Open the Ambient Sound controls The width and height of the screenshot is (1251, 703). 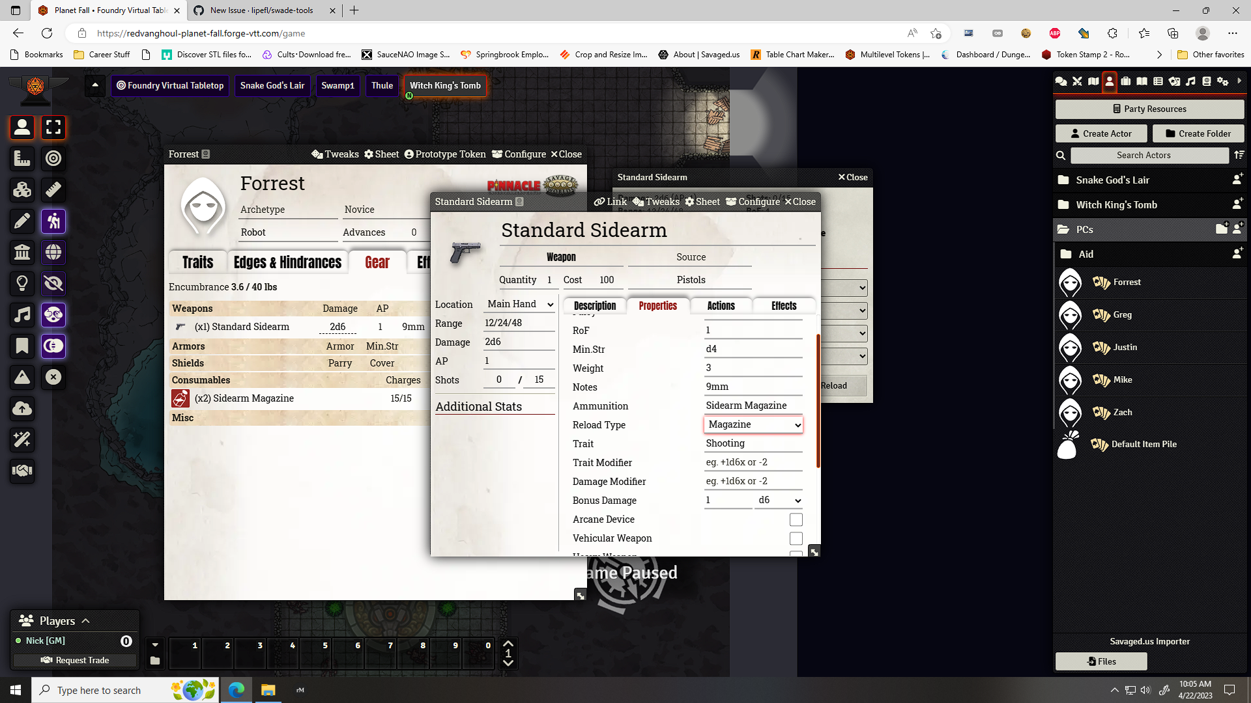pyautogui.click(x=22, y=314)
